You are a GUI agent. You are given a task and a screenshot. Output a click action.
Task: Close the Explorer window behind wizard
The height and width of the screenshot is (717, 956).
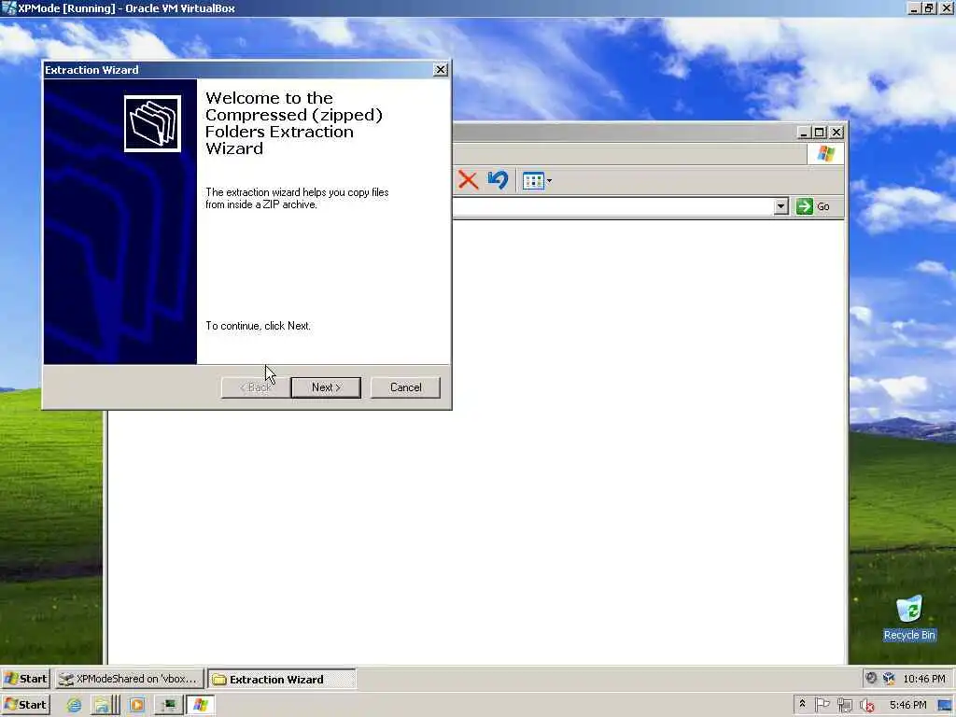[836, 132]
